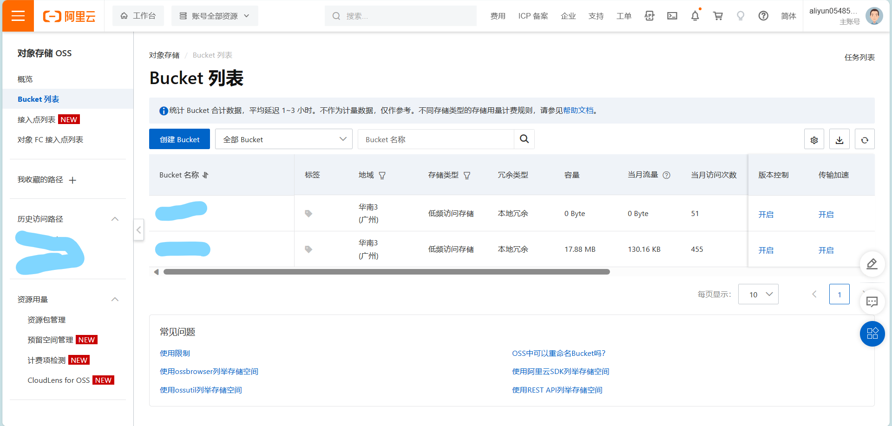Change page size dropdown showing 10
Viewport: 892px width, 426px height.
[758, 294]
